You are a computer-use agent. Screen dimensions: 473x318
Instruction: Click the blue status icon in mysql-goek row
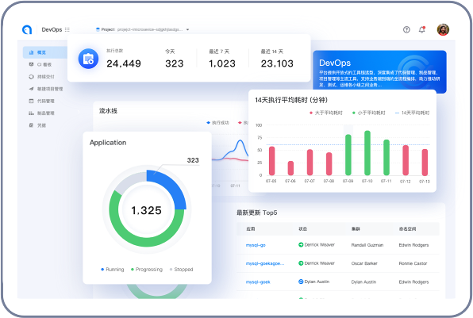pos(301,282)
